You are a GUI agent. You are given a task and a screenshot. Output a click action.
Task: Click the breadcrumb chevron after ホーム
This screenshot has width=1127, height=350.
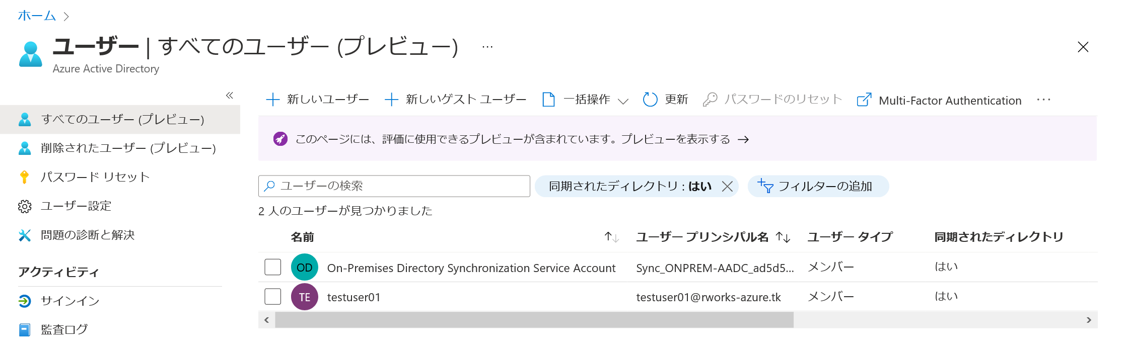[66, 17]
